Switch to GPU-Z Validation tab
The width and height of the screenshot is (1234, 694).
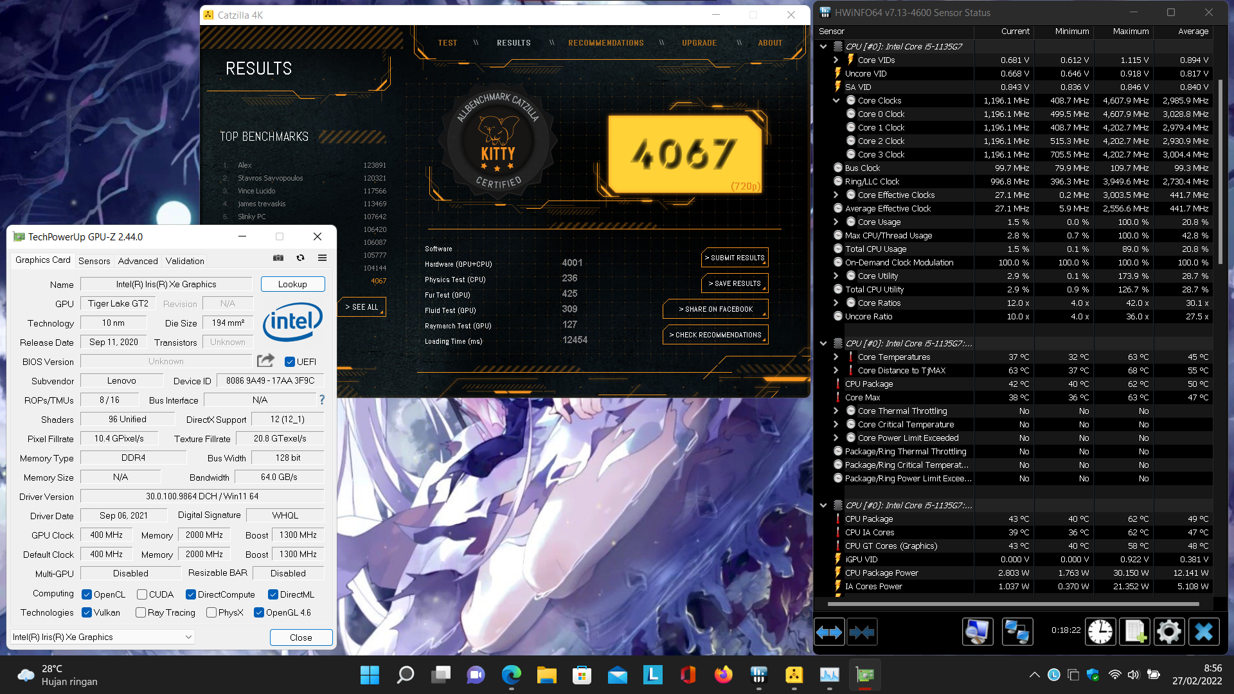pos(184,260)
